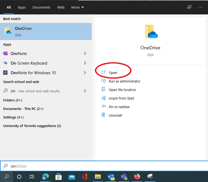Show Settings (3+) results
Viewport: 208px width, 182px height.
click(x=13, y=117)
